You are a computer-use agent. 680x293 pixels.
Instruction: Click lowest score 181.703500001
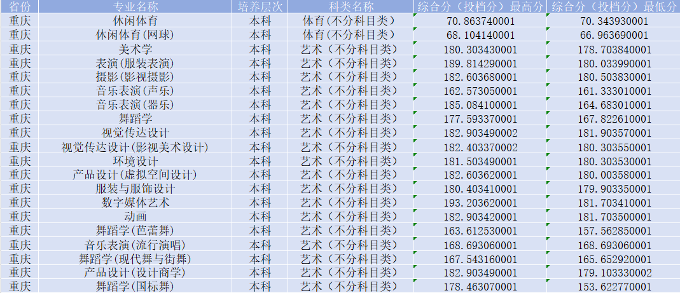[613, 217]
